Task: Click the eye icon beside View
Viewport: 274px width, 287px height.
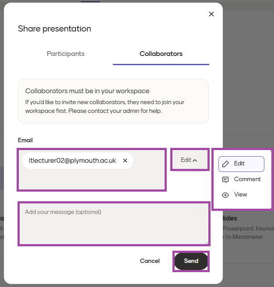Action: pos(225,195)
